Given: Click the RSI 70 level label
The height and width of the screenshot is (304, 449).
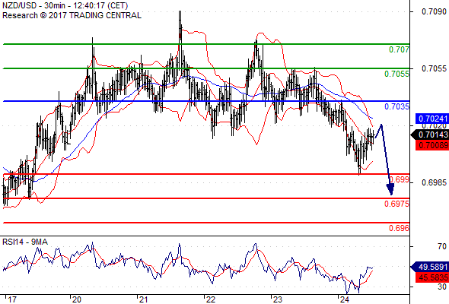Looking at the screenshot, I should click(442, 246).
